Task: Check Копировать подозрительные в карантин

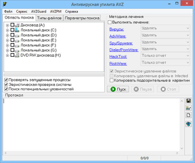Action: coord(112,80)
